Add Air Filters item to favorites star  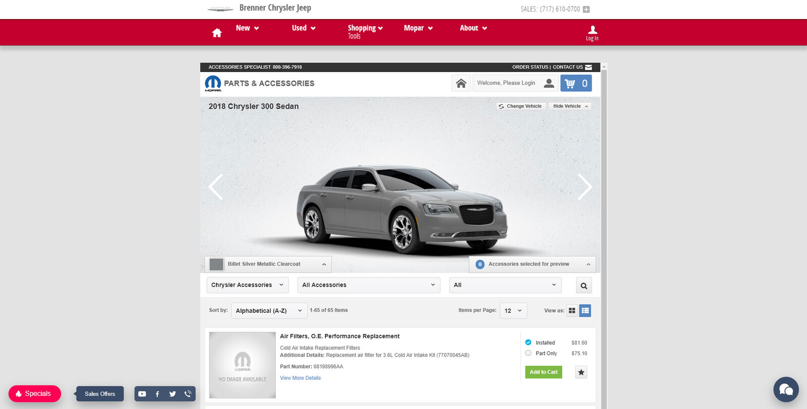pos(581,372)
